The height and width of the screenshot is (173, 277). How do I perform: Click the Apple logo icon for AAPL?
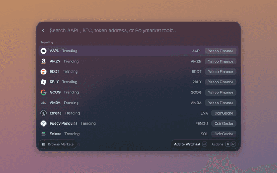pyautogui.click(x=43, y=51)
